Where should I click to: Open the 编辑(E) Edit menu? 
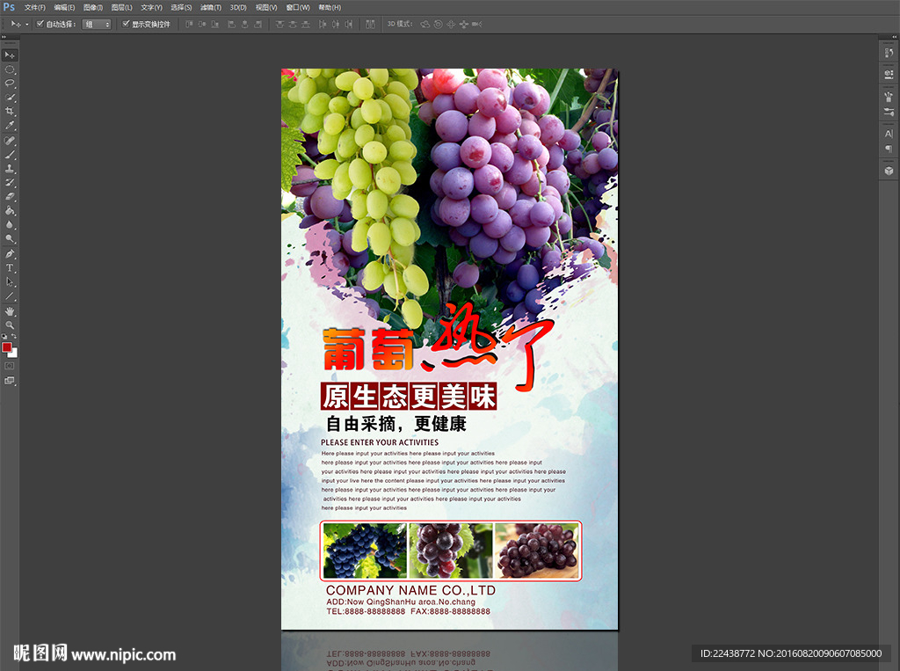click(64, 7)
